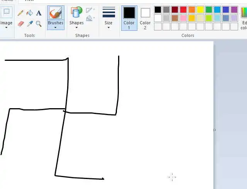Image resolution: width=247 pixels, height=189 pixels.
Task: Pick the black color swatch
Action: pyautogui.click(x=158, y=10)
